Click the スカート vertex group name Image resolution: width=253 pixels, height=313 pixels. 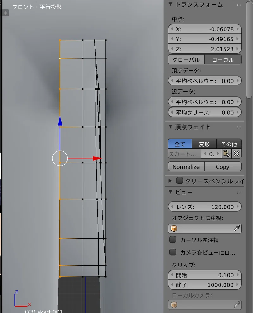[x=184, y=154]
